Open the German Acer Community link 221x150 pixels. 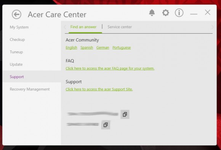tap(102, 47)
